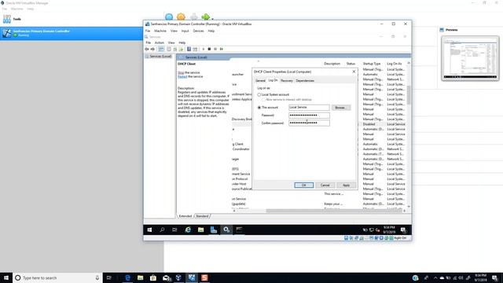Screen dimensions: 503x283
Task: Click the Pause Service icon in the toolbar
Action: [x=215, y=49]
